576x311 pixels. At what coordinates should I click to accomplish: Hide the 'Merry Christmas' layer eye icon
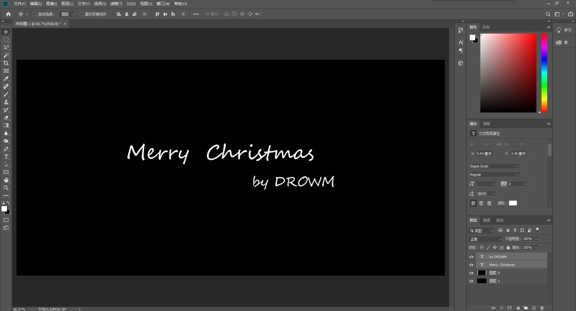coord(471,265)
